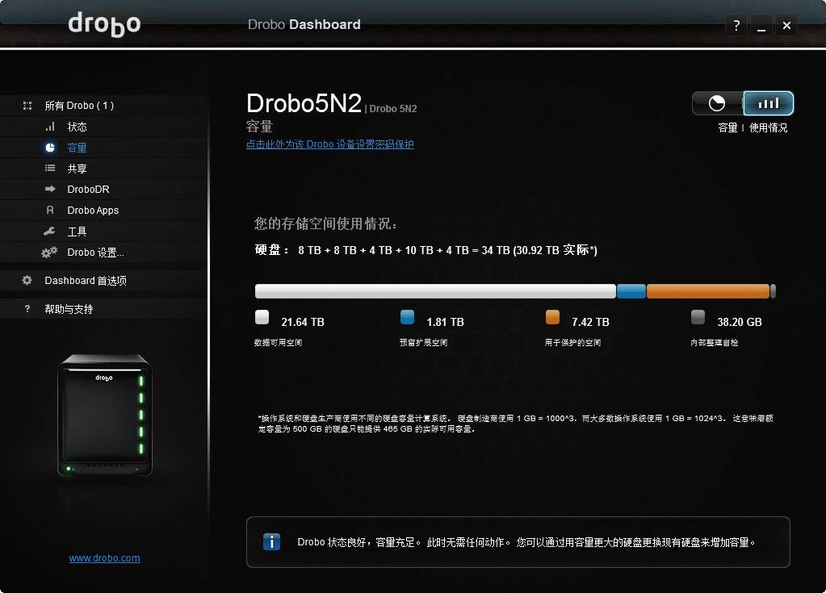Click 使用情况 label under view toggle
The image size is (826, 593).
click(x=768, y=127)
